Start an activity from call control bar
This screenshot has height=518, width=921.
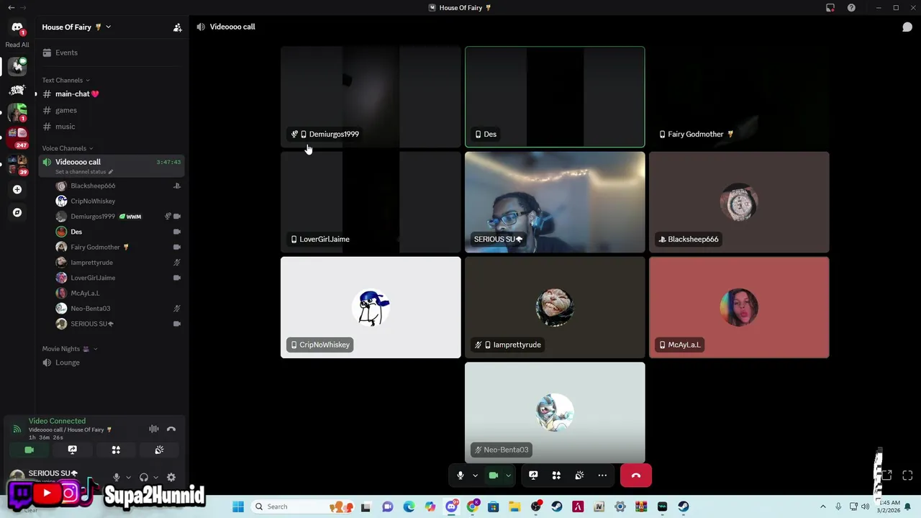pos(556,476)
